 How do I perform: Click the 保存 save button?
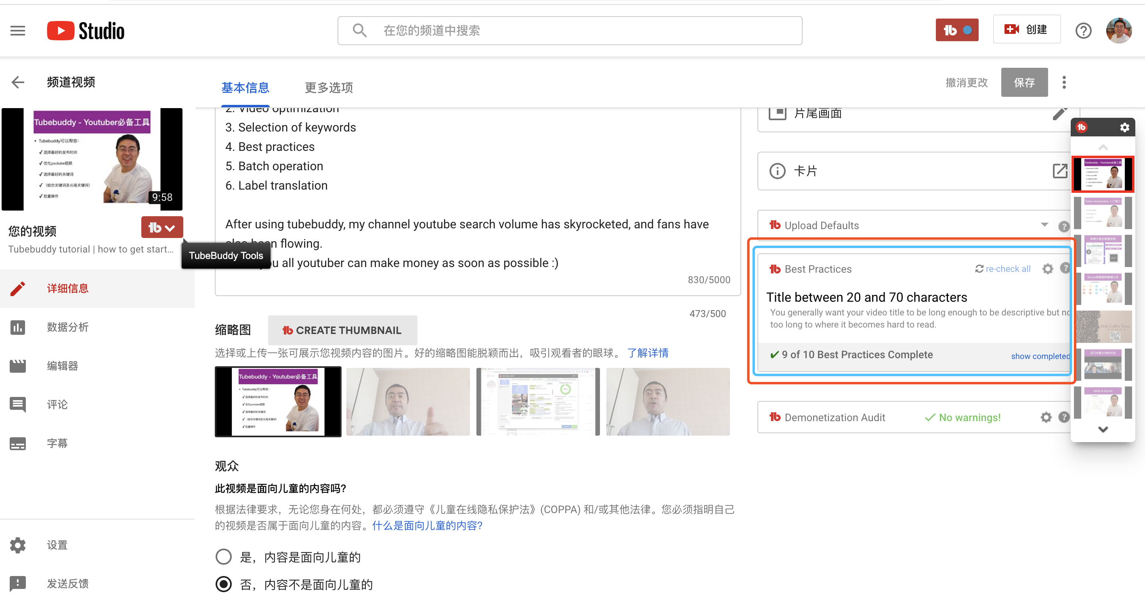(x=1024, y=82)
